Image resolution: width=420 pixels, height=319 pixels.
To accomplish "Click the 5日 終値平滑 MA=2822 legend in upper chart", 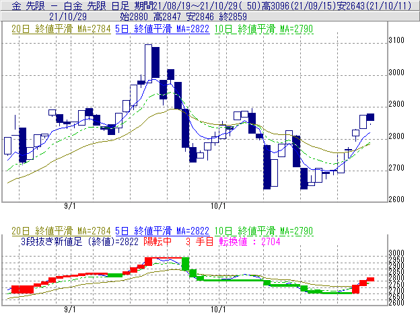I will (x=162, y=29).
